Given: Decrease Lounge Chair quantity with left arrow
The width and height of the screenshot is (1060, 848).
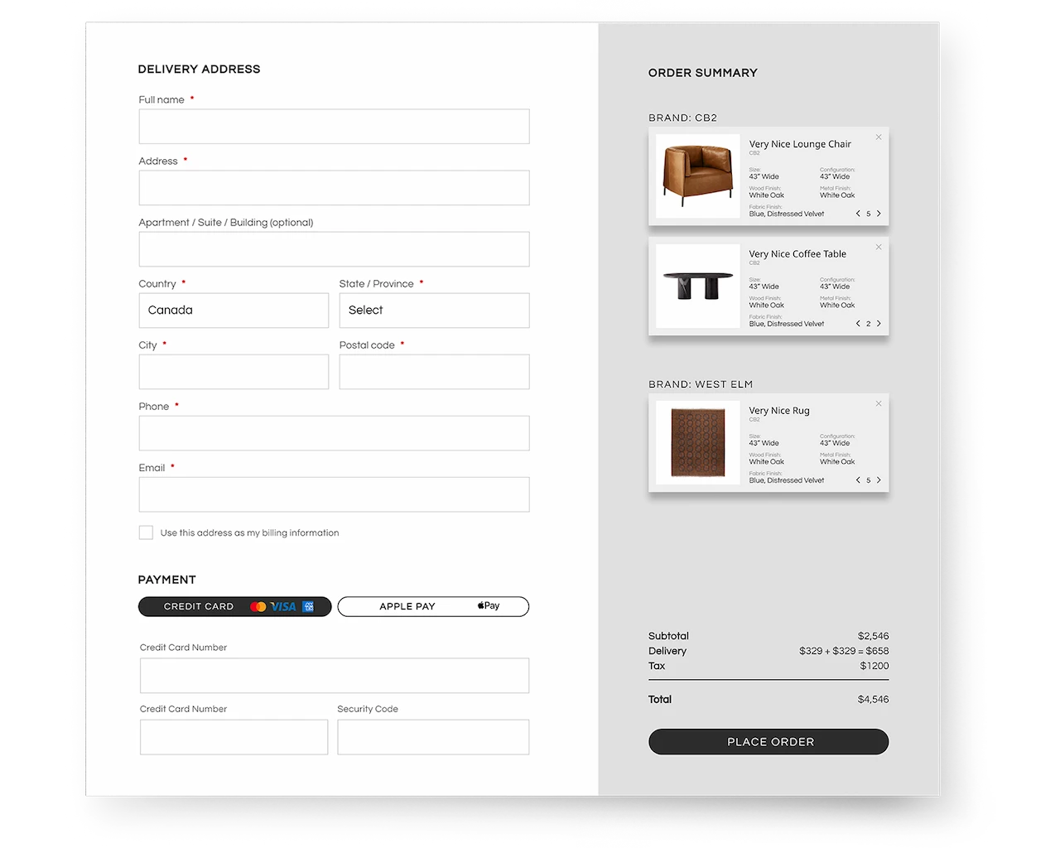Looking at the screenshot, I should click(x=858, y=214).
